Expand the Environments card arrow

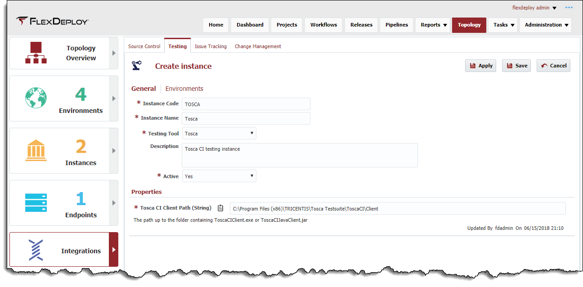tap(114, 99)
